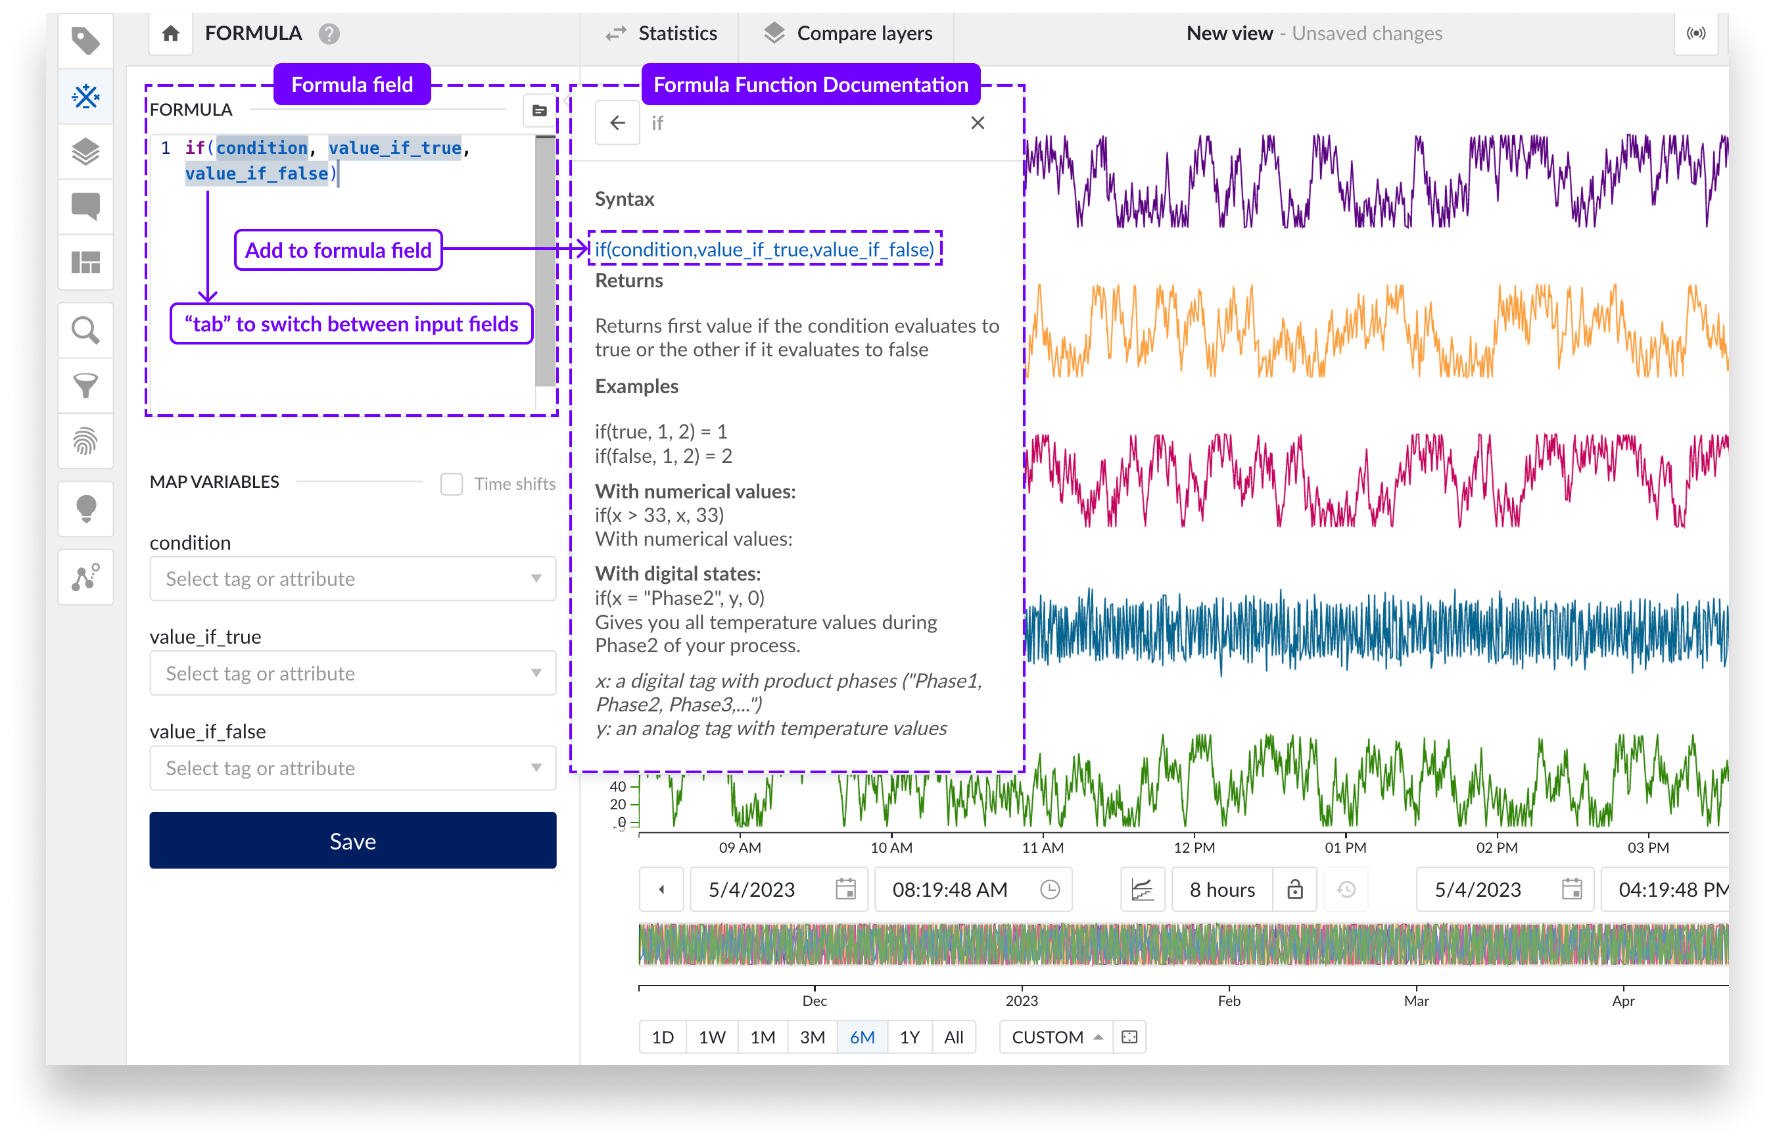Image resolution: width=1775 pixels, height=1144 pixels.
Task: Select the layers tool in the sidebar
Action: (85, 151)
